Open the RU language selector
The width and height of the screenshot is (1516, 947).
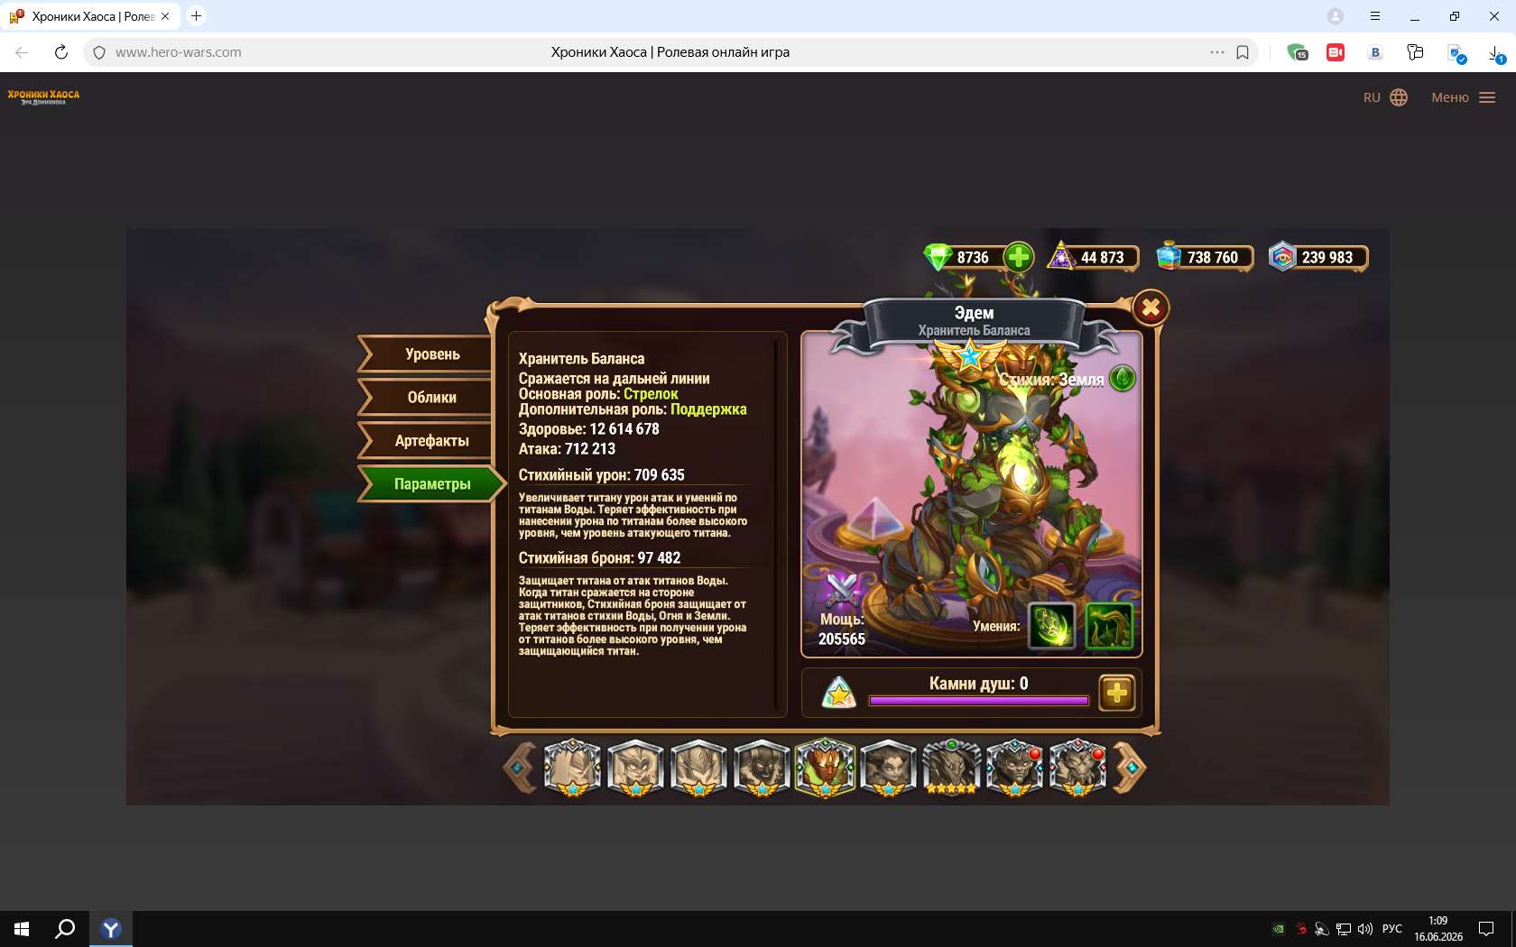pos(1385,97)
